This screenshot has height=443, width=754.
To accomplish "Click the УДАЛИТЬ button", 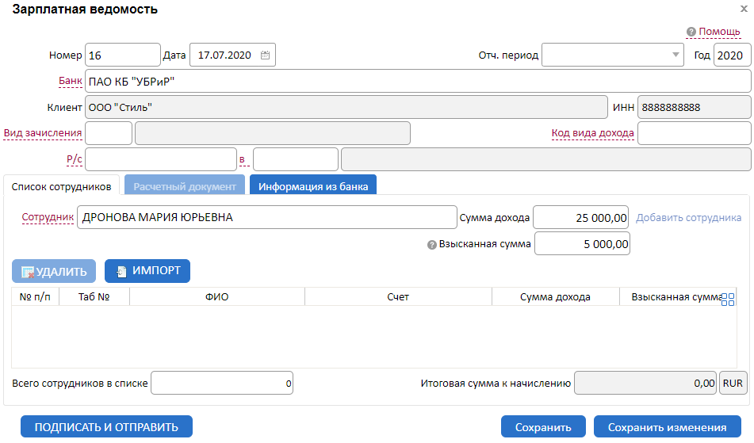I will pos(54,272).
